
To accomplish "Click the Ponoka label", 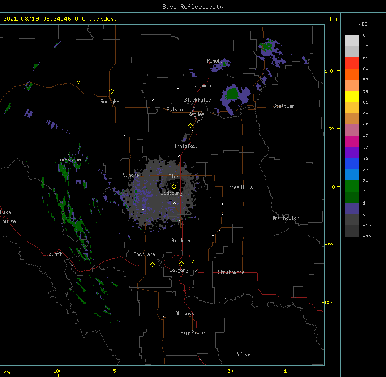I will click(x=215, y=61).
